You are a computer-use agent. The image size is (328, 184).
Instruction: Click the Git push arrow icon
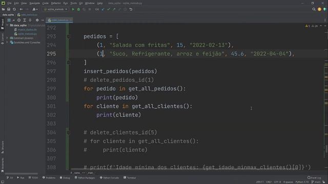coord(114,9)
